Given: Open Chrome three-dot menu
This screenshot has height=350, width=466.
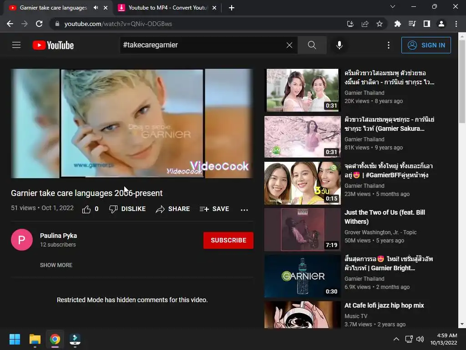Looking at the screenshot, I should tap(456, 24).
